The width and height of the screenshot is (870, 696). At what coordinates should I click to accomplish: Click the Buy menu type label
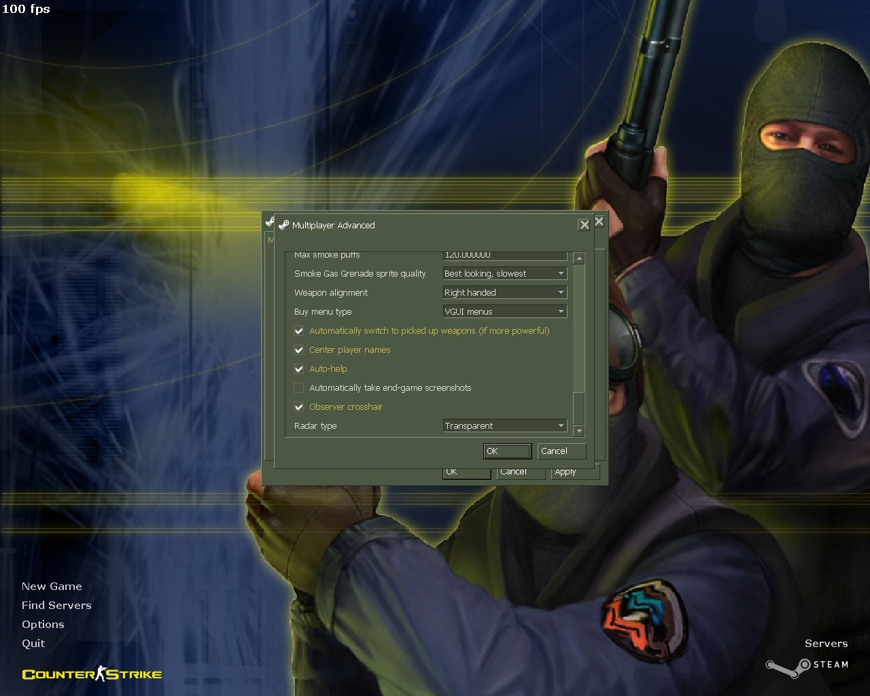[323, 312]
